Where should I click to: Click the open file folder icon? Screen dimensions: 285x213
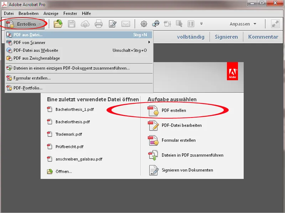tap(58, 24)
